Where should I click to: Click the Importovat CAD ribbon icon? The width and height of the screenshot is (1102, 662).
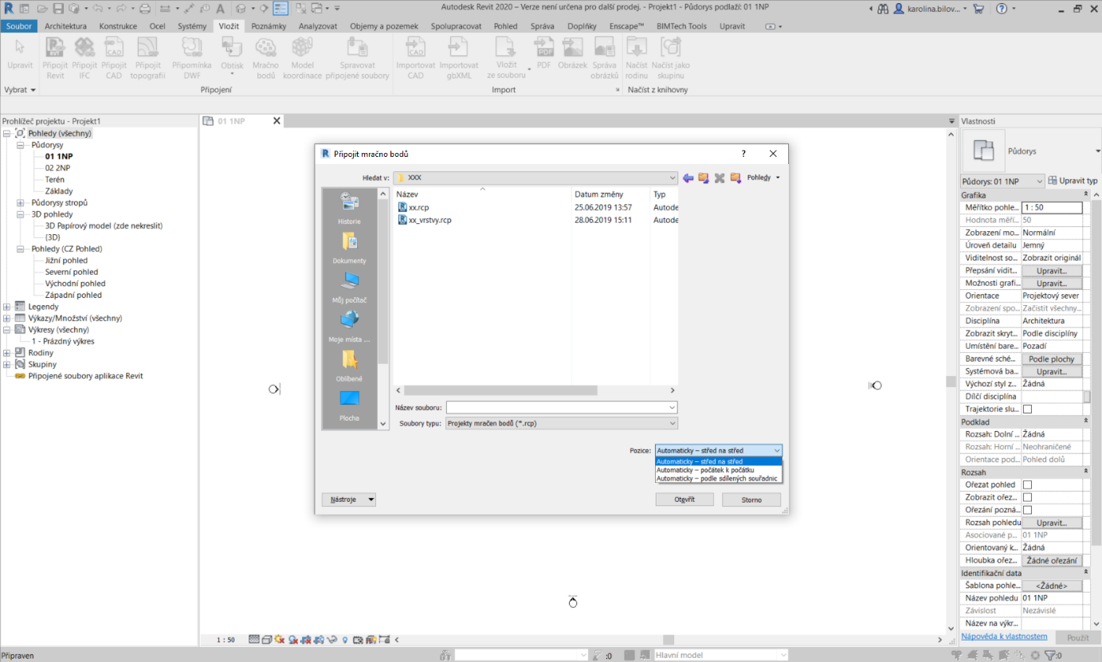tap(416, 59)
